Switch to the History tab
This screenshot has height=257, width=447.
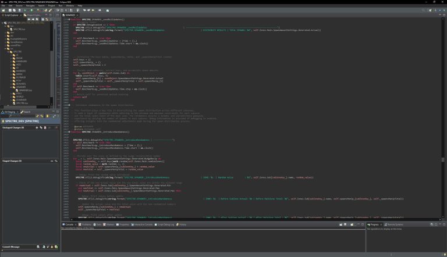[182, 224]
